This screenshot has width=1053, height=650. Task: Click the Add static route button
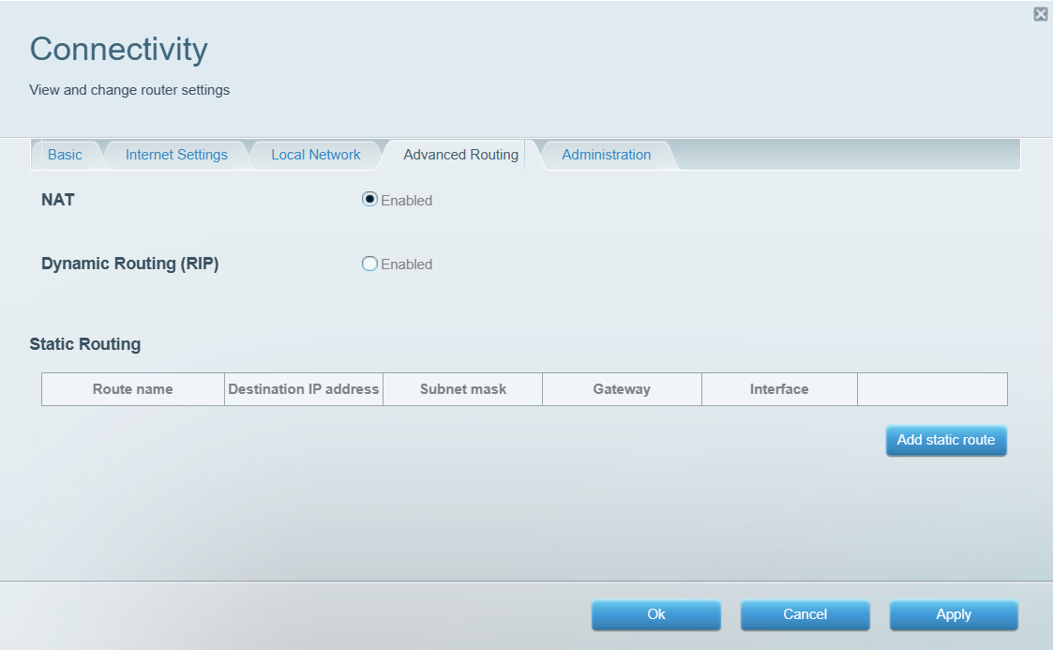point(946,441)
